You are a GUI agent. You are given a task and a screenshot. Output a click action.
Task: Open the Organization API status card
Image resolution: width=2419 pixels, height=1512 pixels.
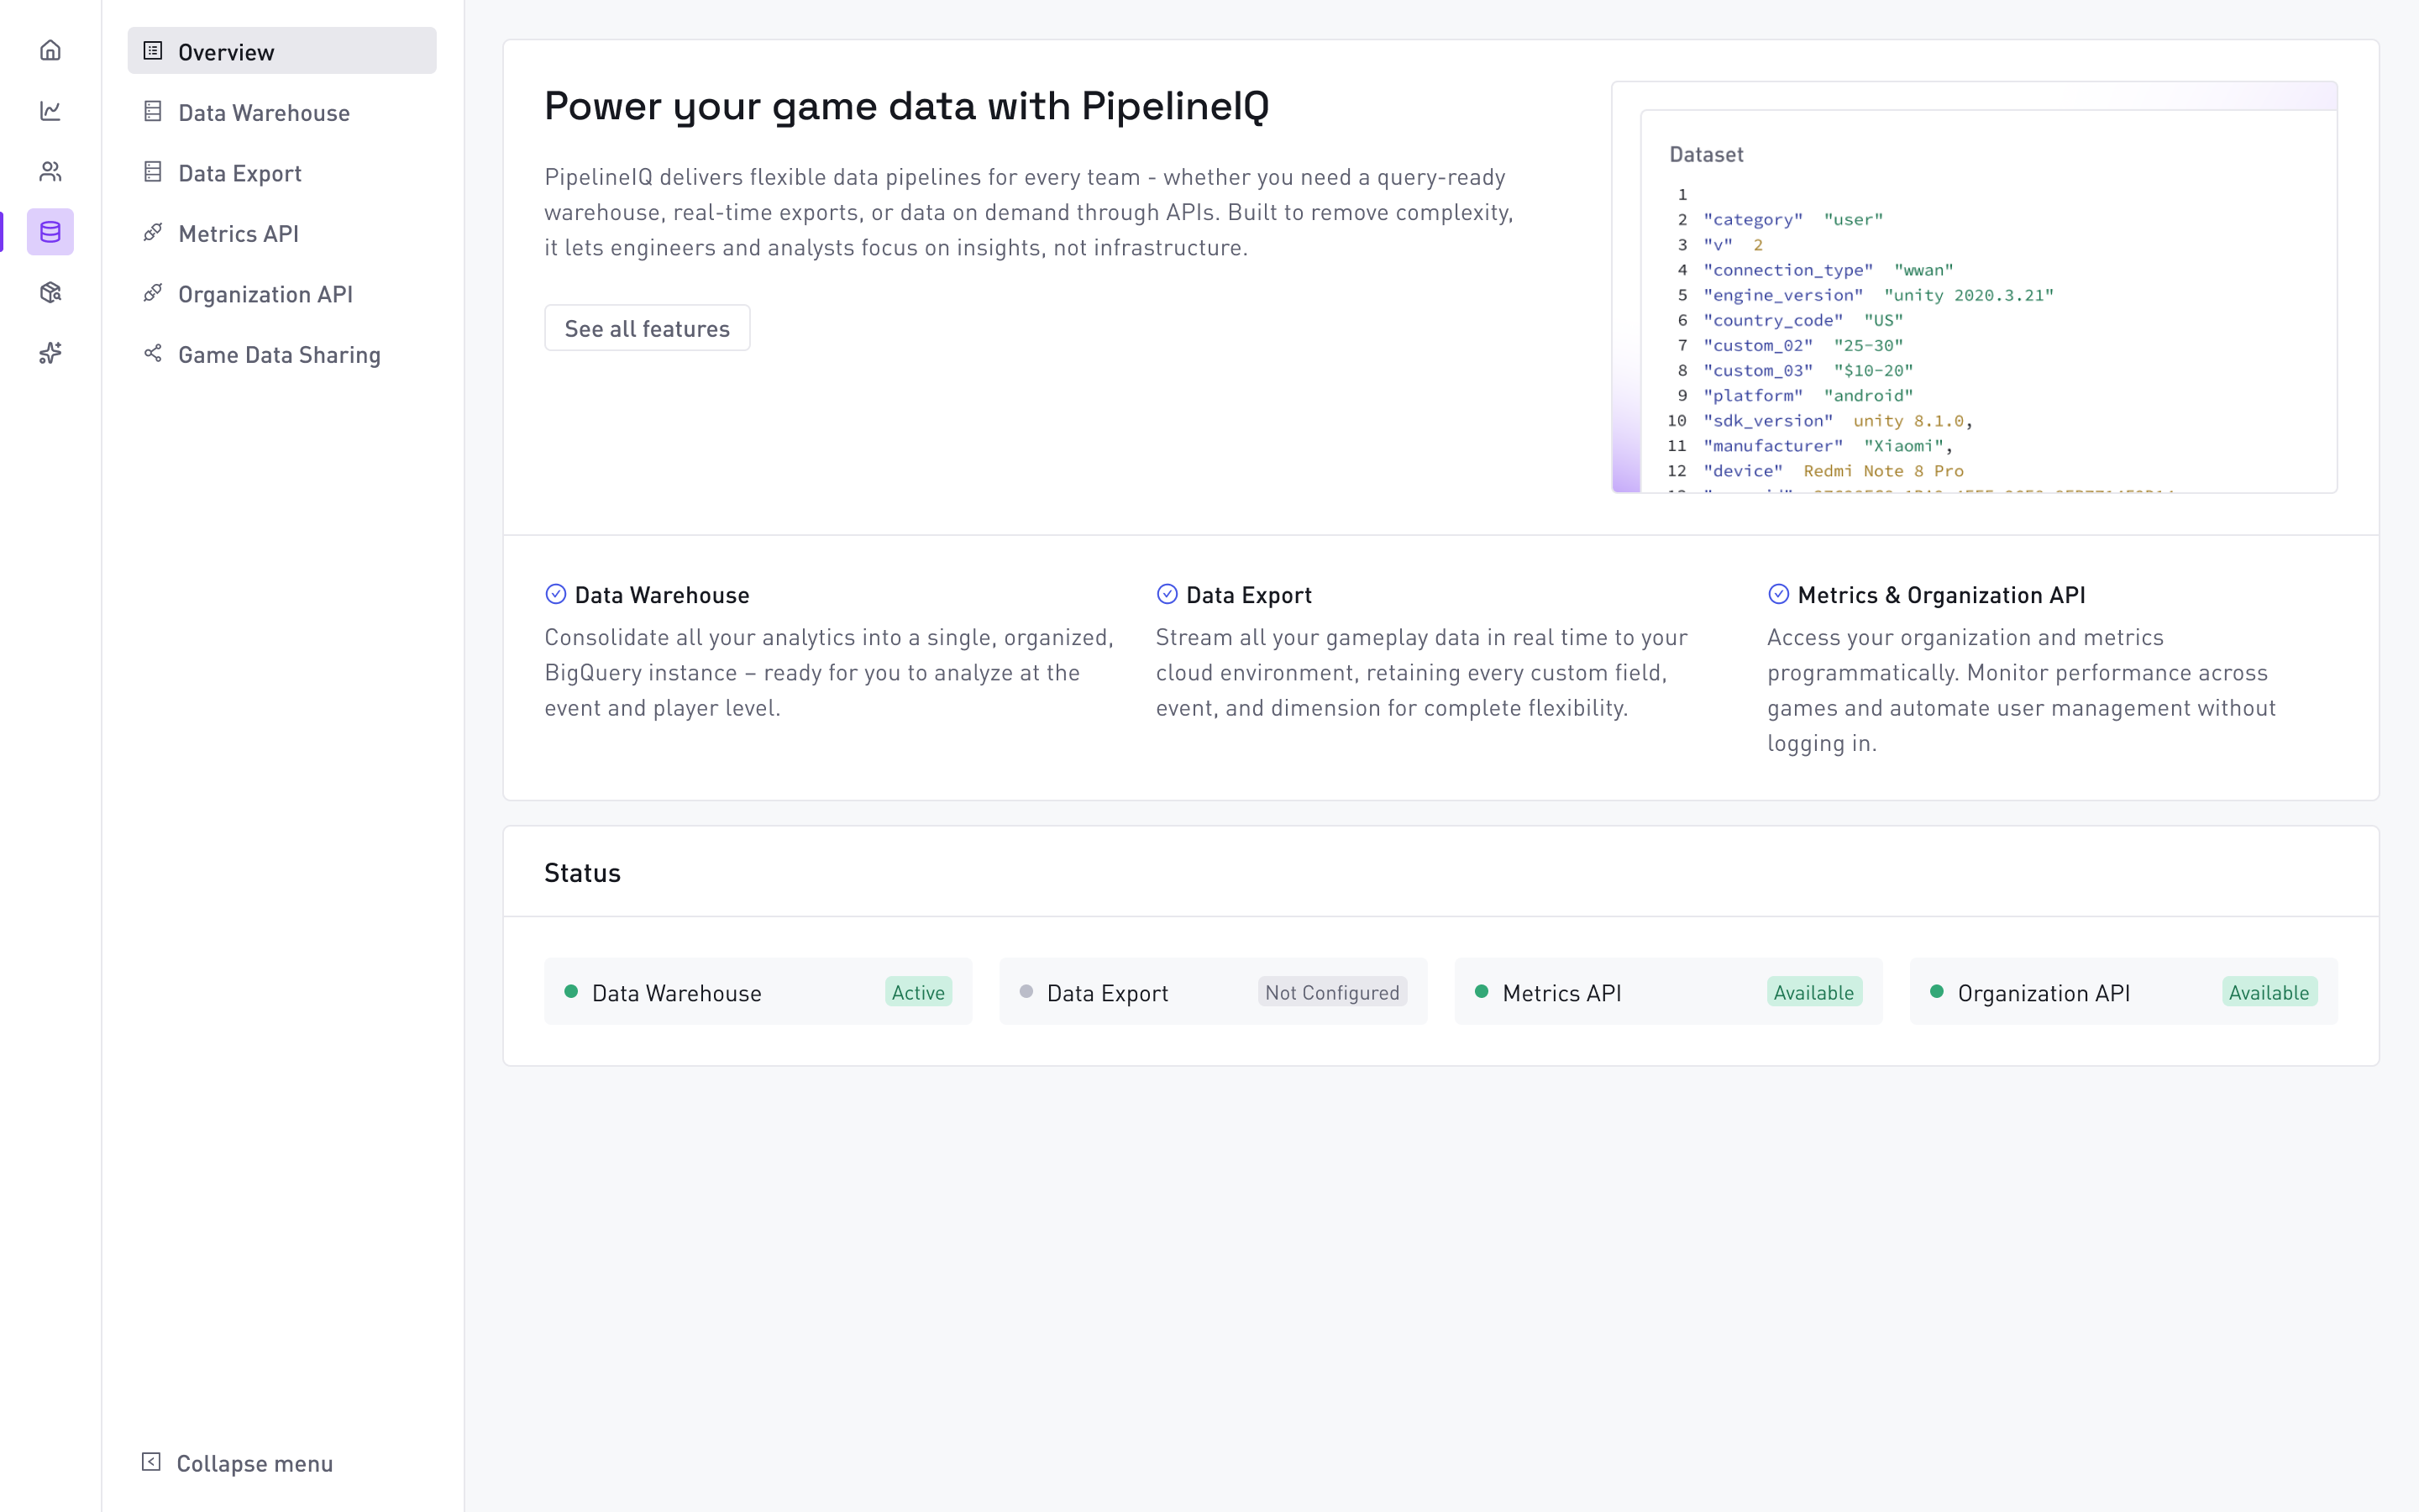point(2123,991)
